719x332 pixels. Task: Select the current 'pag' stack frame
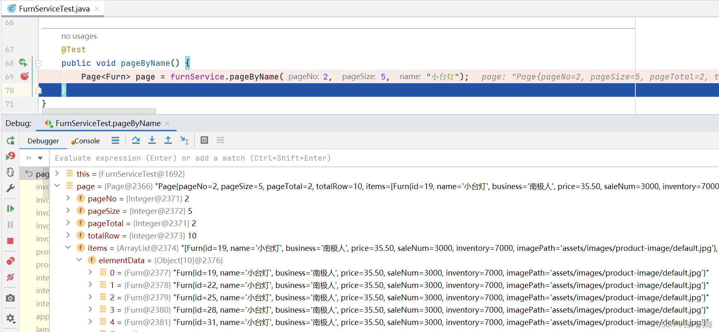click(35, 174)
